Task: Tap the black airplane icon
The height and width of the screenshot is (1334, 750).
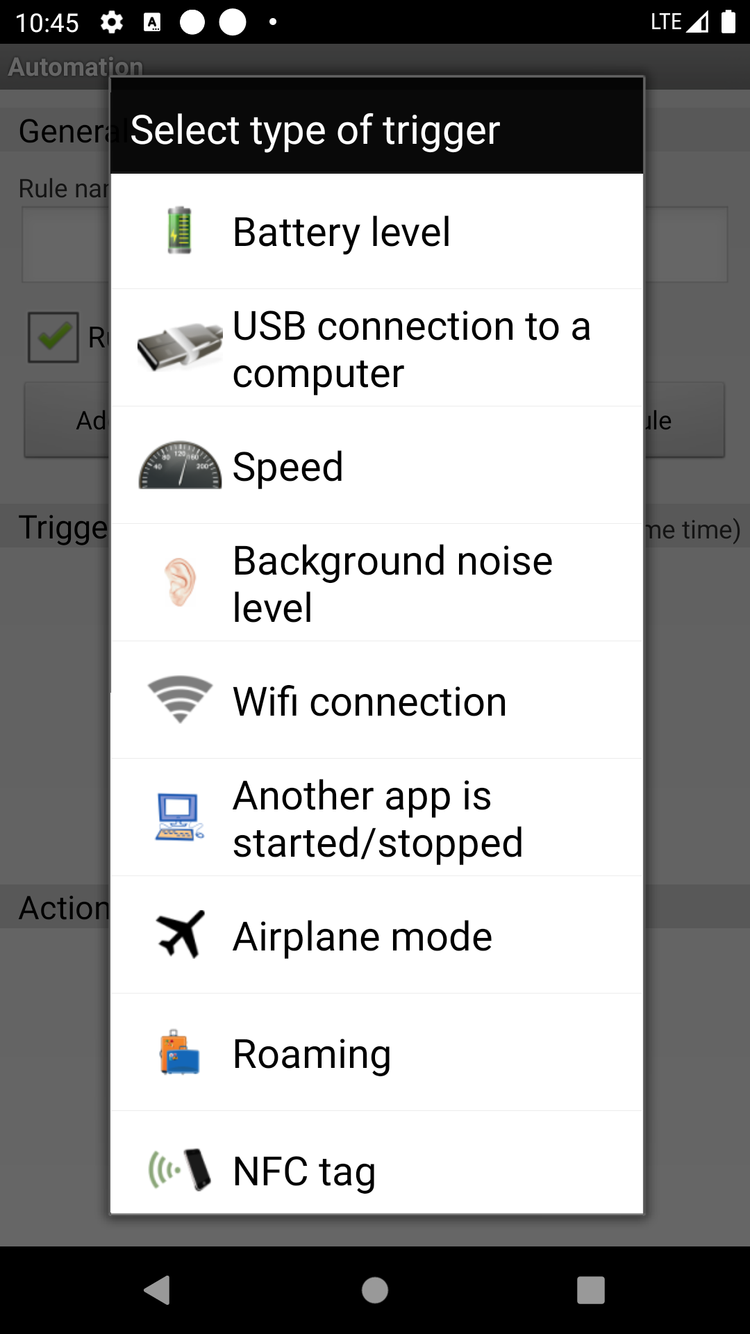Action: pos(180,934)
